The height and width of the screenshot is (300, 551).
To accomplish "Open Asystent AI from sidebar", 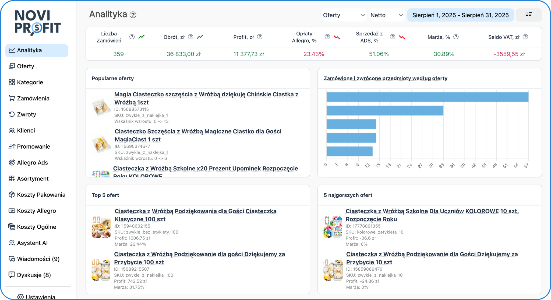I will pyautogui.click(x=32, y=243).
